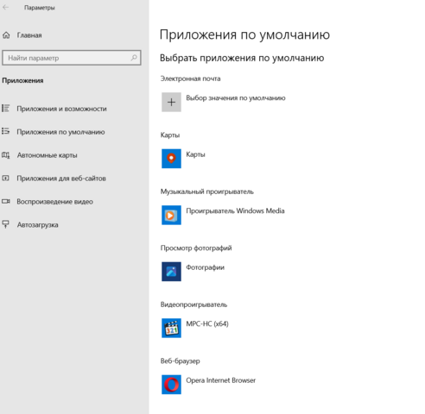This screenshot has height=414, width=425.
Task: Click the Воспроизведение видео camera icon
Action: (6, 201)
